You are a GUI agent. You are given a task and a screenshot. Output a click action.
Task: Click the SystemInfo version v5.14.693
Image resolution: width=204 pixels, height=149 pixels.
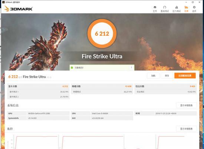tap(32, 118)
